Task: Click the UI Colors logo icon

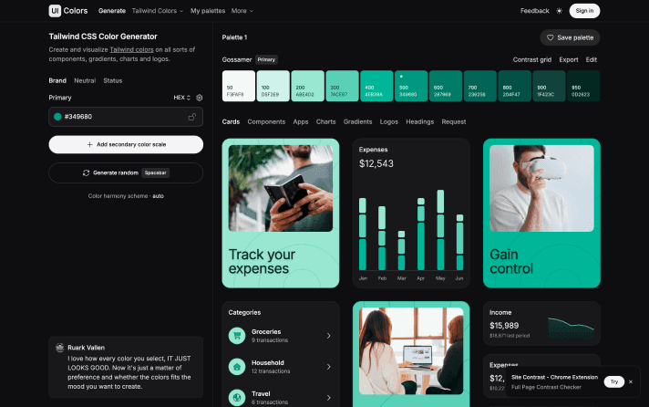Action: [x=55, y=11]
